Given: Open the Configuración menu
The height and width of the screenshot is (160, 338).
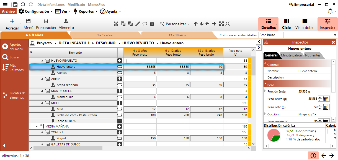Looking at the screenshot, I should (35, 11).
